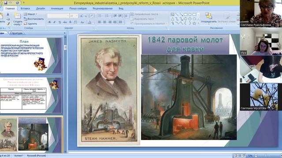Select the Format Painter brush icon
Viewport: 282px width, 158px height.
tap(8, 23)
